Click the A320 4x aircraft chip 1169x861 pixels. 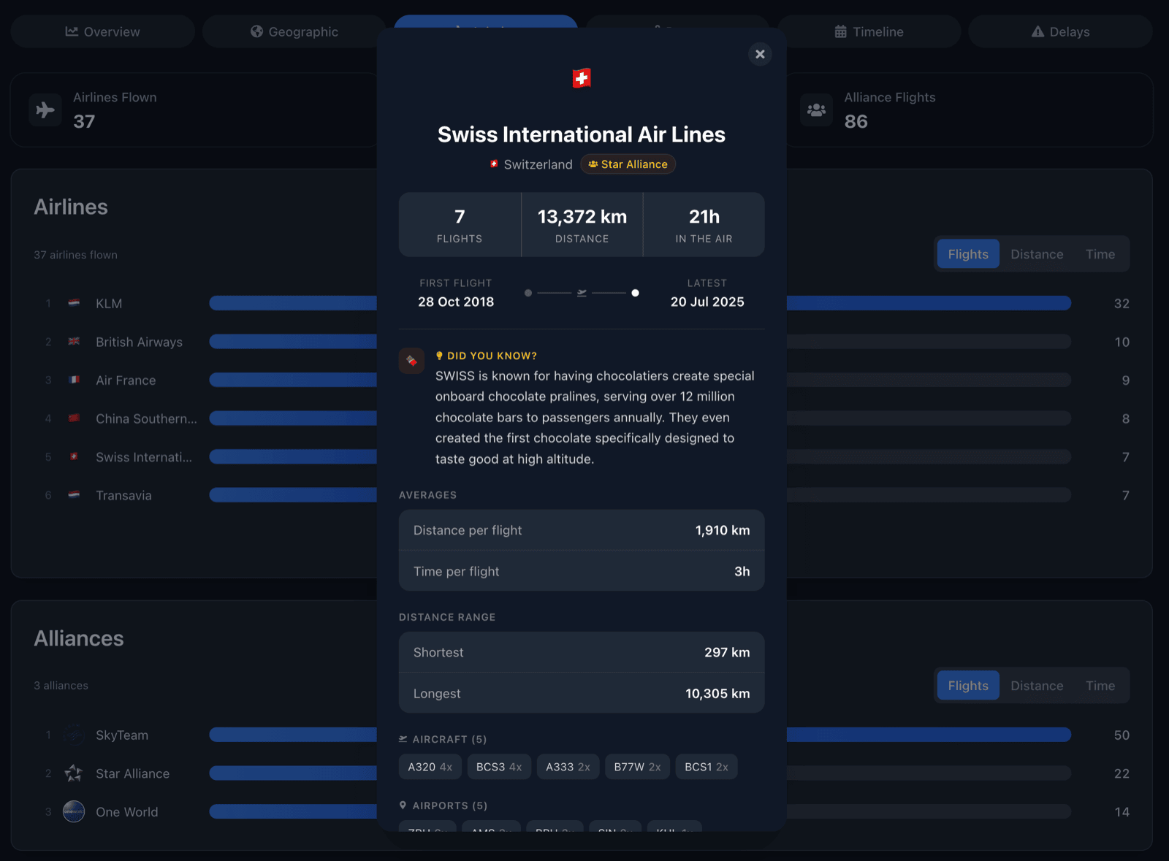430,767
